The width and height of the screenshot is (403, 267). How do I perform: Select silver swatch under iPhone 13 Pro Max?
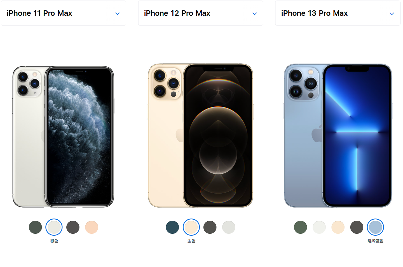point(319,227)
